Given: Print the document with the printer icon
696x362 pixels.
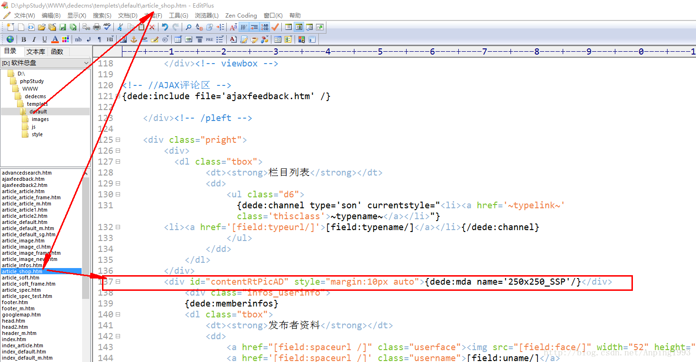Looking at the screenshot, I should (97, 27).
